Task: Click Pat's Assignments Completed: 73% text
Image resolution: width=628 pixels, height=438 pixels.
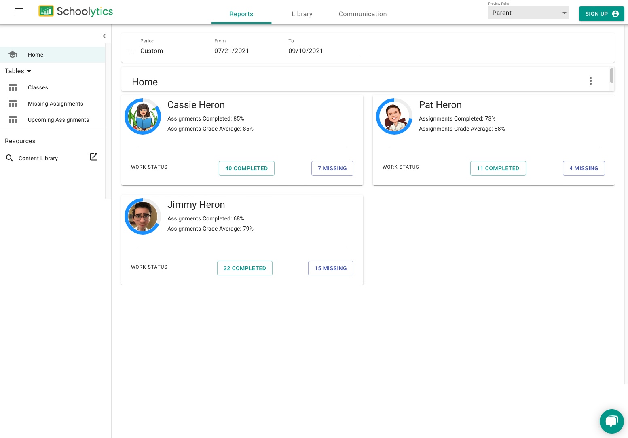Action: pyautogui.click(x=457, y=119)
